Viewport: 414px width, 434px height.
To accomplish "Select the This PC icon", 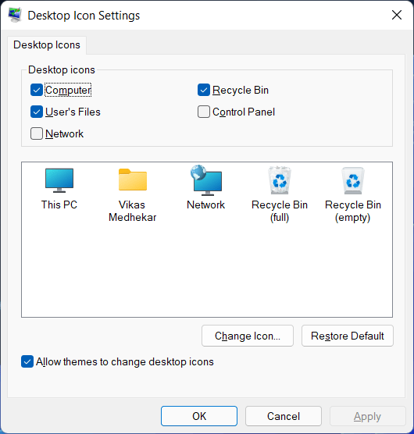I will point(59,180).
